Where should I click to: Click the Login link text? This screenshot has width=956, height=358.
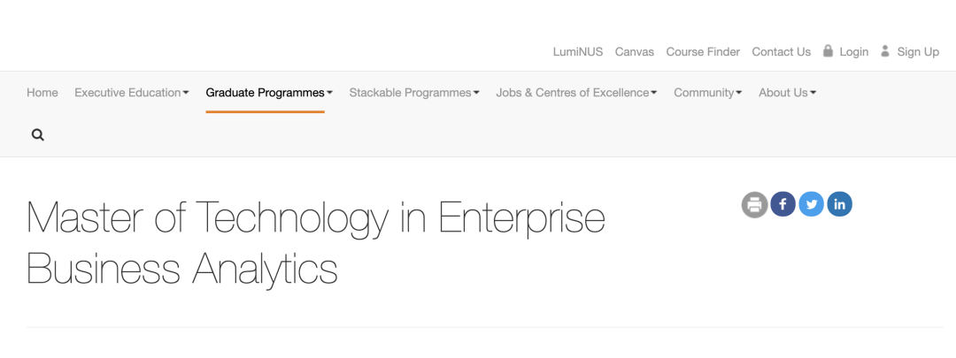point(854,52)
